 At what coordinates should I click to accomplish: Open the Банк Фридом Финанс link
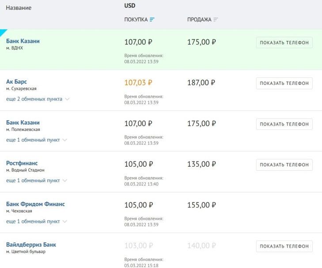pos(35,204)
